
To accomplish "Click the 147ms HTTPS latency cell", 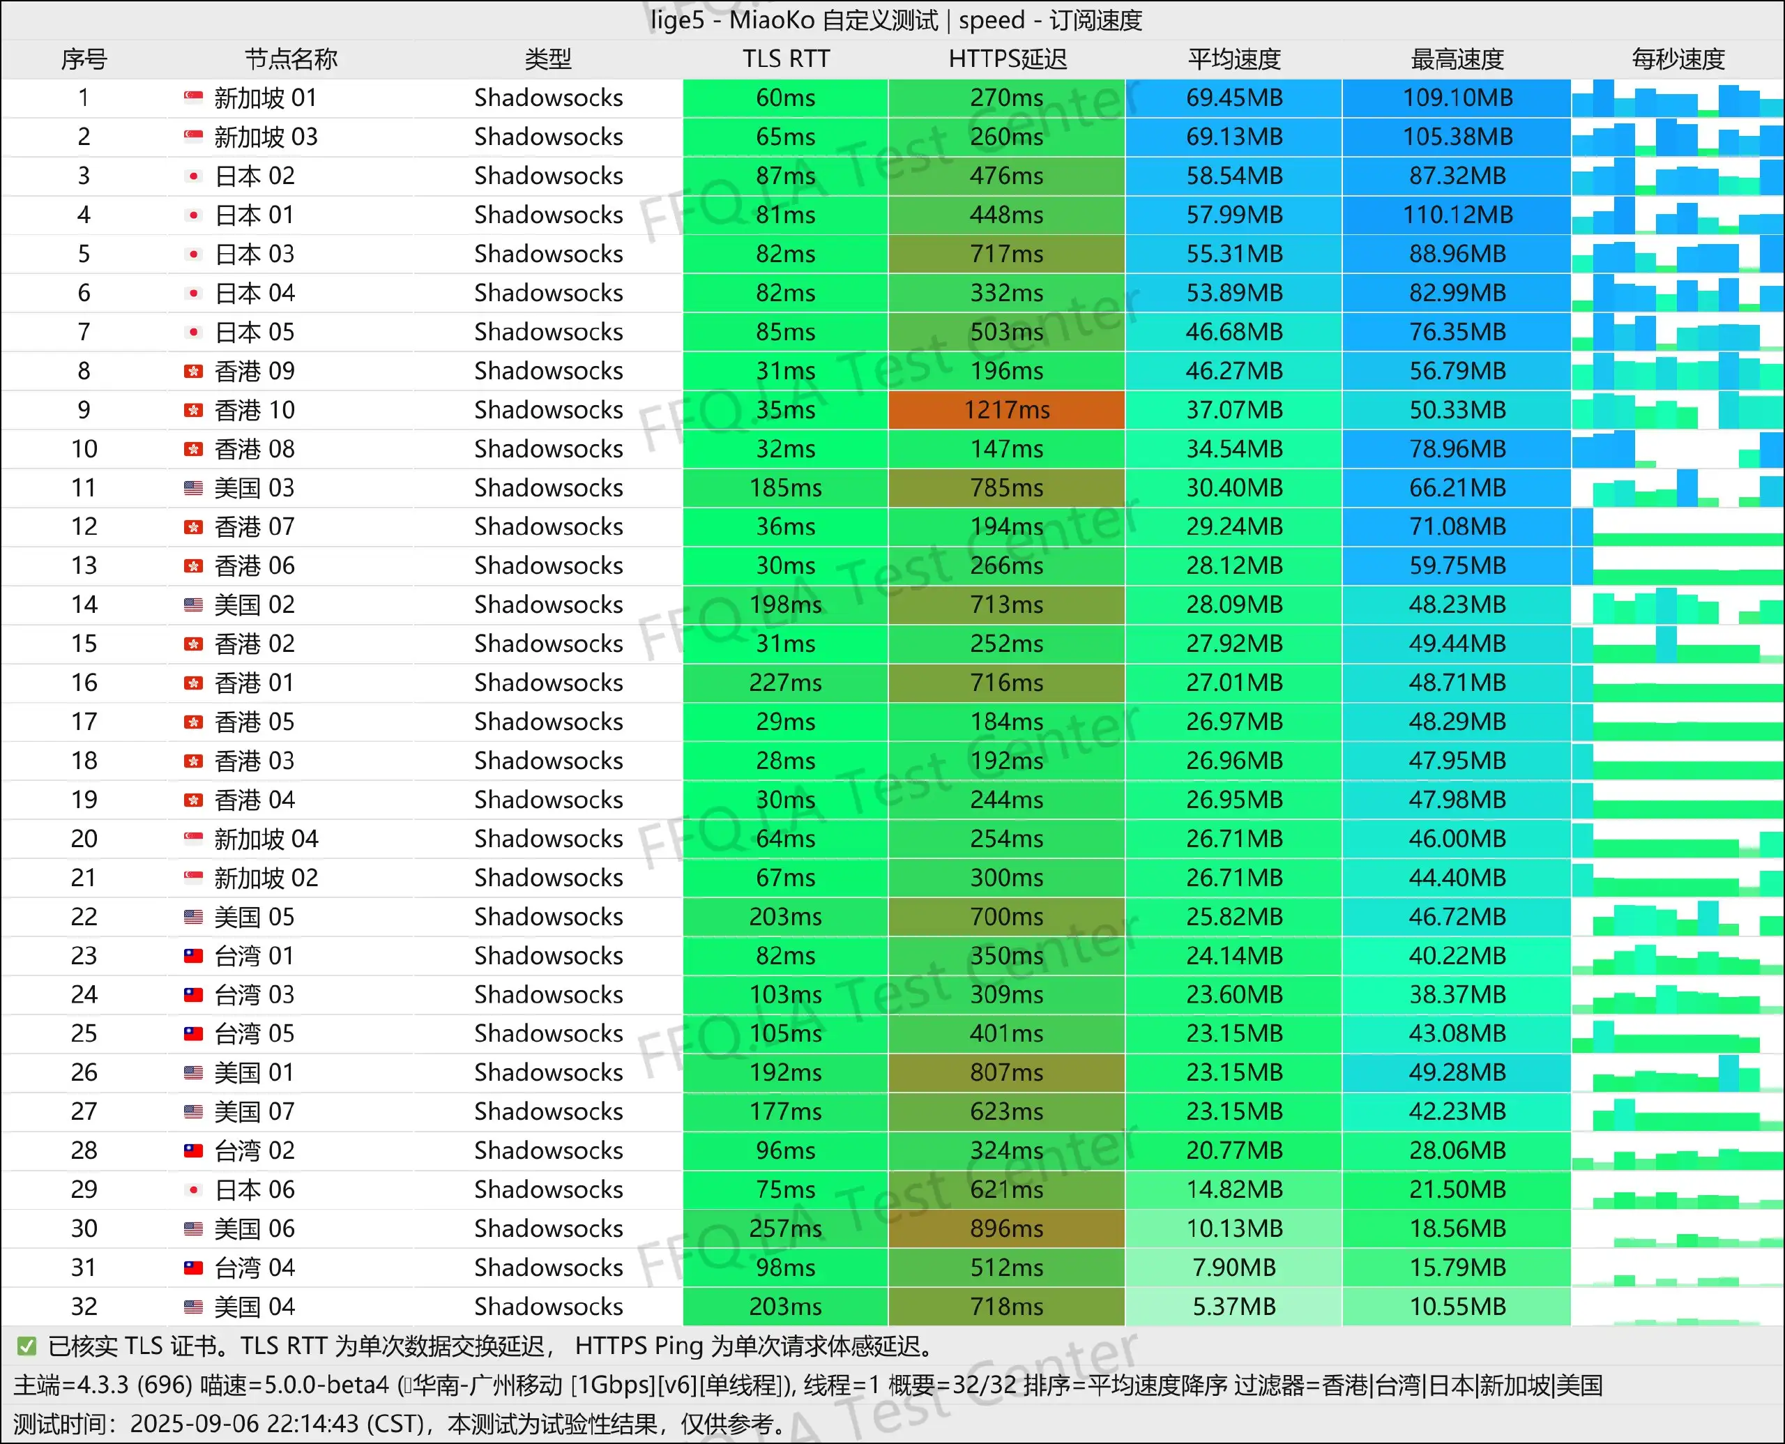I will tap(1006, 449).
